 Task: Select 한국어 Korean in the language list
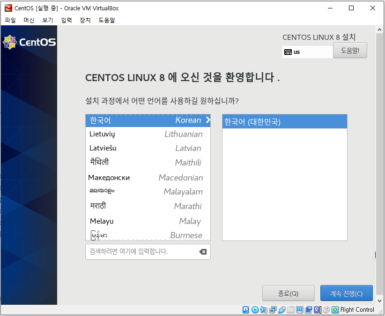click(x=148, y=120)
